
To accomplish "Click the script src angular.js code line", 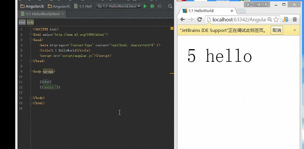I will click(75, 56).
